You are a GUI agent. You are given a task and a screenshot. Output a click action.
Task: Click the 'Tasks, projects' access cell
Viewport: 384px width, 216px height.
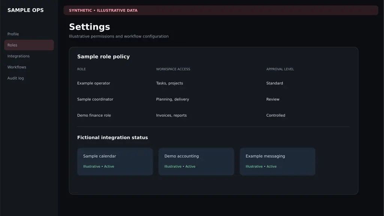(x=169, y=83)
